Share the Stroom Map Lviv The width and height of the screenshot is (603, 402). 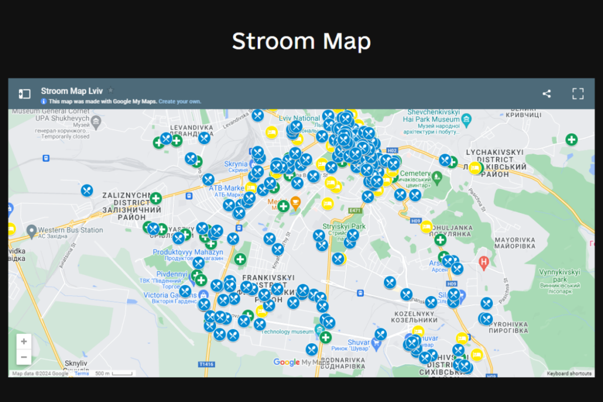pos(546,93)
